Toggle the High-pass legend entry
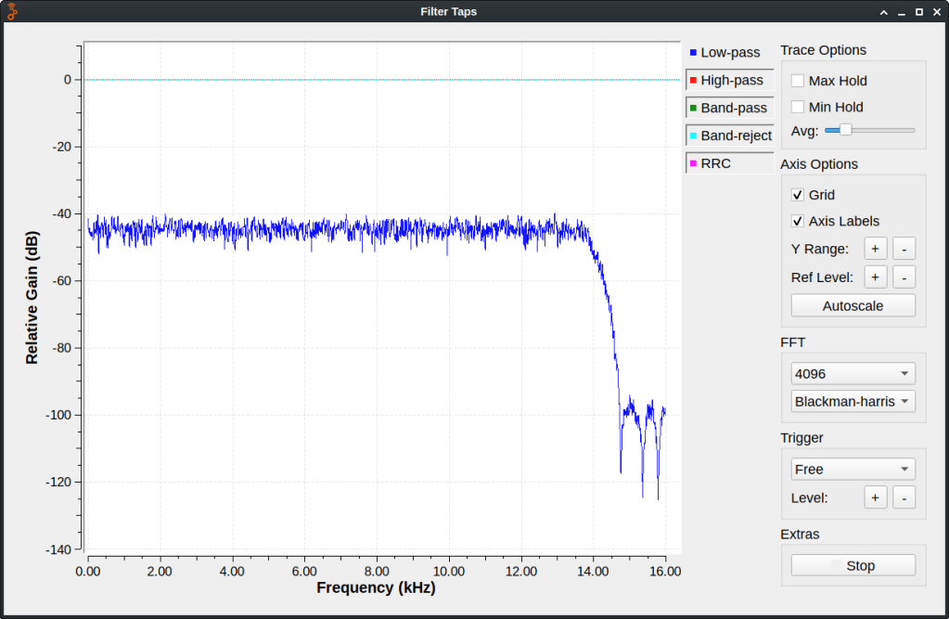This screenshot has height=619, width=949. [730, 81]
